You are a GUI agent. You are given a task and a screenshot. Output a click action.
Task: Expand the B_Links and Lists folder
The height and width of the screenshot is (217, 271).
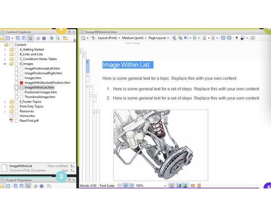[x=5, y=54]
